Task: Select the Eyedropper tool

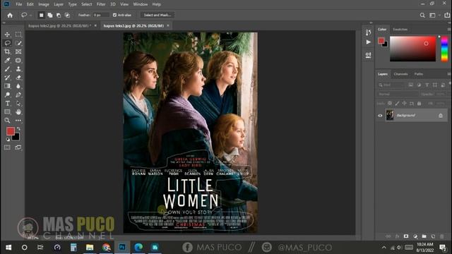Action: [x=7, y=61]
